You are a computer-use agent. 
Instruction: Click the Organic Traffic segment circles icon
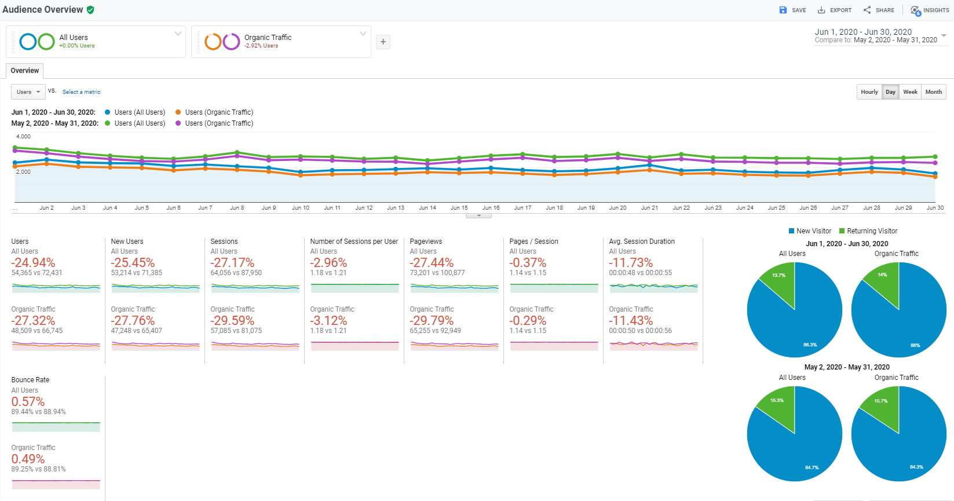(x=222, y=42)
